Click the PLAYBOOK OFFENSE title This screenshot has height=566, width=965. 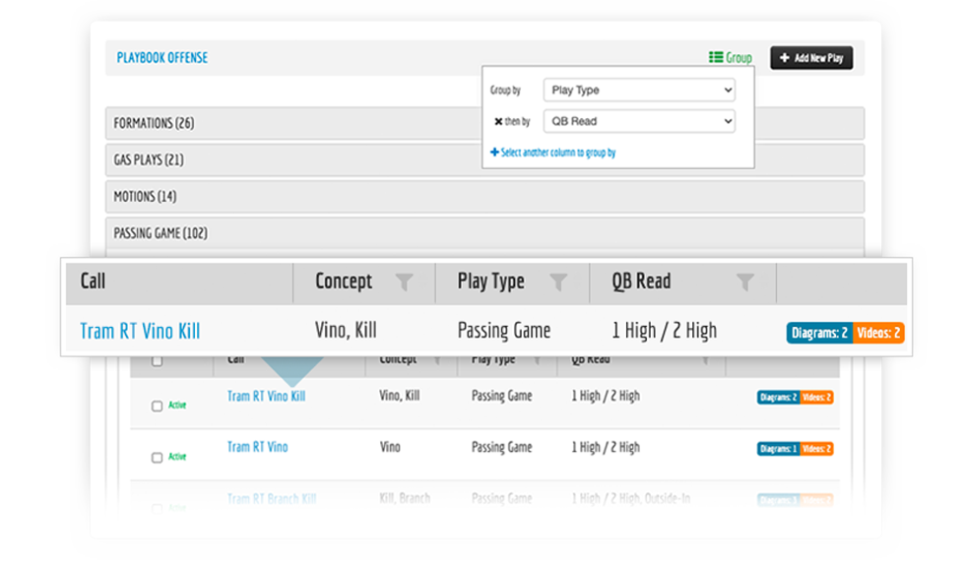pyautogui.click(x=162, y=58)
